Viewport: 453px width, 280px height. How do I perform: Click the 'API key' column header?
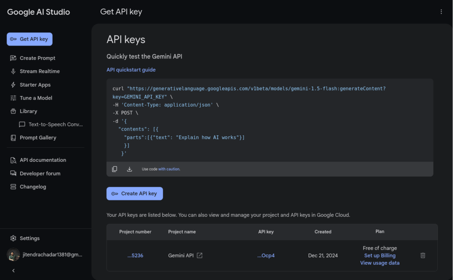tap(266, 232)
